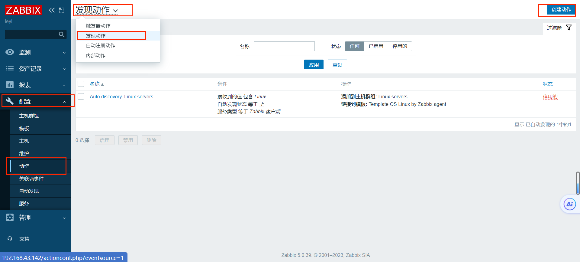Open 自动发现 in the sidebar
The width and height of the screenshot is (580, 262).
(x=40, y=191)
